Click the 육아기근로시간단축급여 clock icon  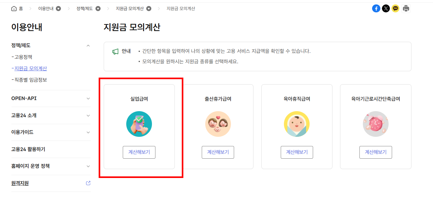pos(376,124)
